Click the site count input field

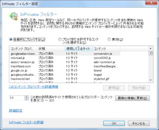click(x=17, y=98)
